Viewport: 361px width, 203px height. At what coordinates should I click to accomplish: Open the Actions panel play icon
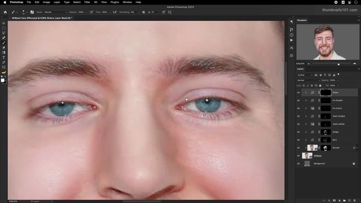pyautogui.click(x=292, y=40)
